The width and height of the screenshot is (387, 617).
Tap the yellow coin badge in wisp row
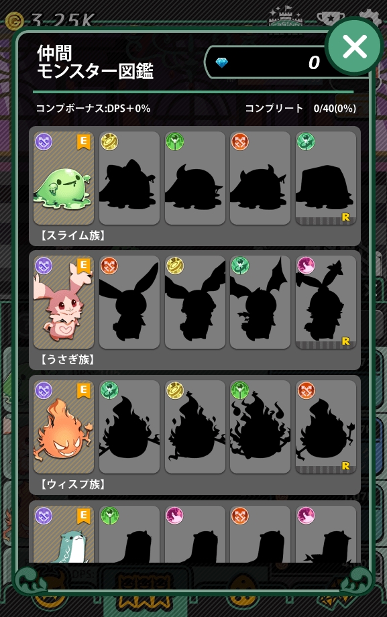(175, 390)
